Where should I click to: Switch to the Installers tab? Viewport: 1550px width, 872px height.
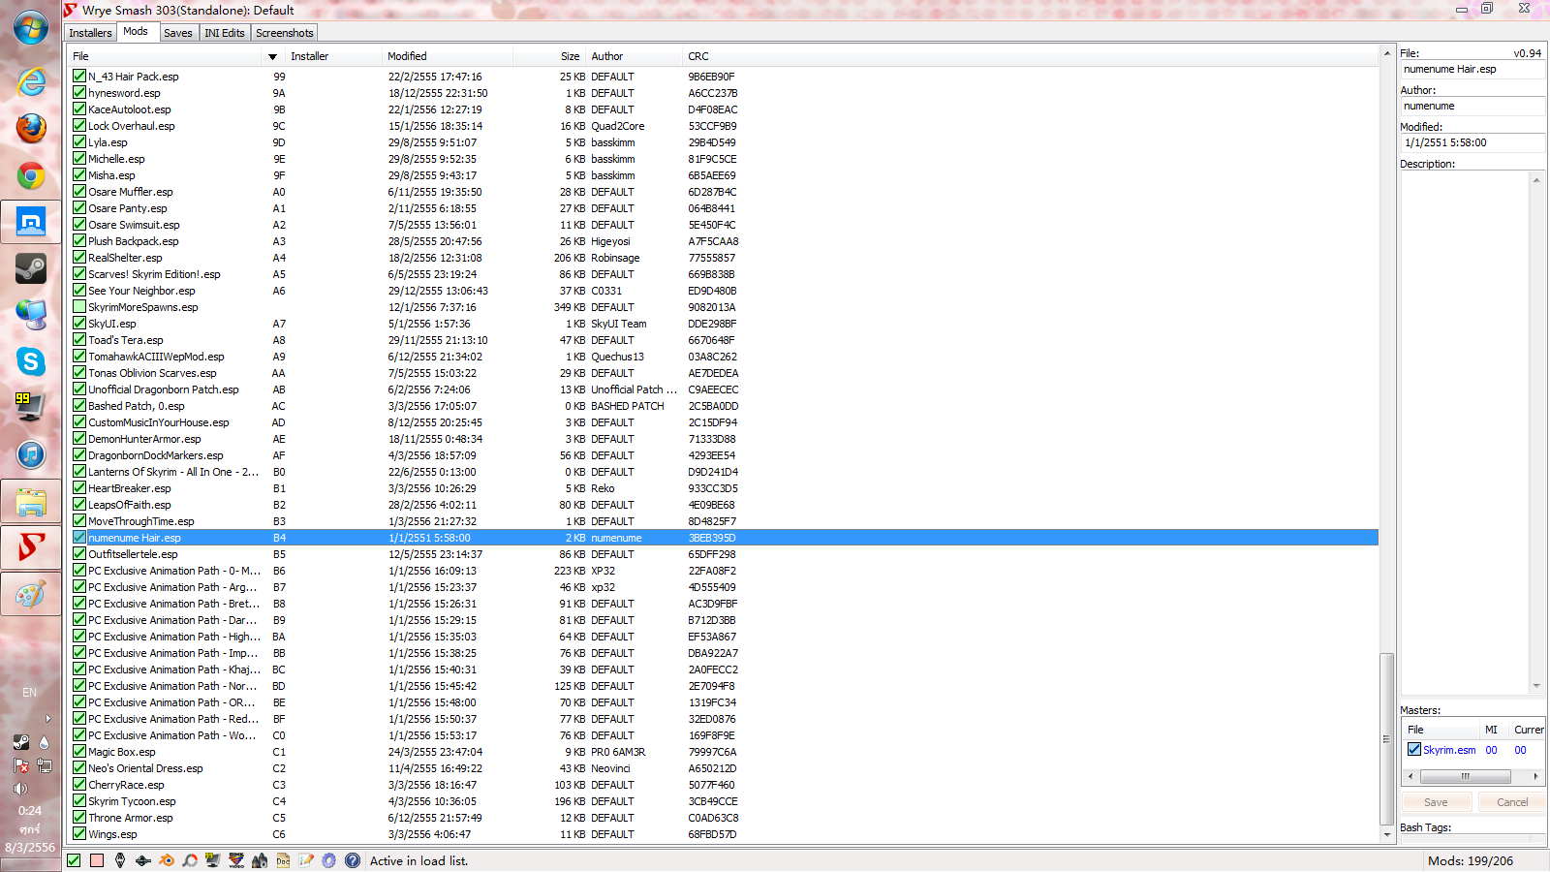coord(90,33)
